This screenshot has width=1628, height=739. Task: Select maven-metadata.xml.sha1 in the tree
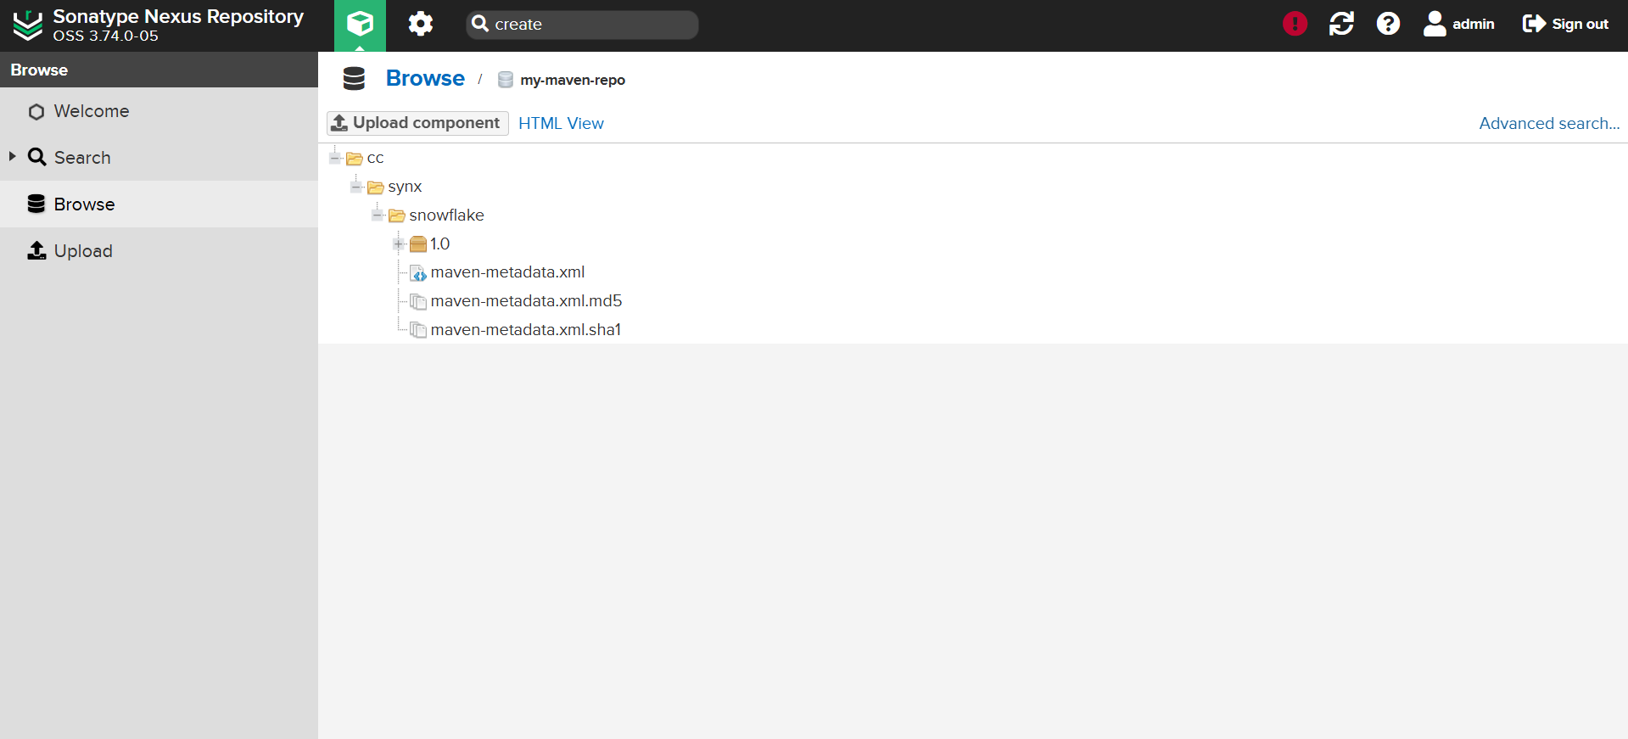click(x=525, y=330)
